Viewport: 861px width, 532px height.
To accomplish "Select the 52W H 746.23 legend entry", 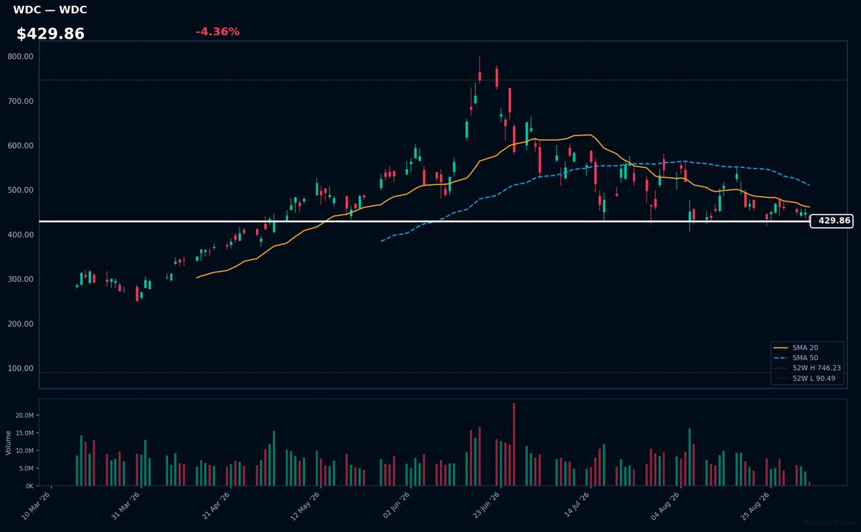I will tap(807, 368).
